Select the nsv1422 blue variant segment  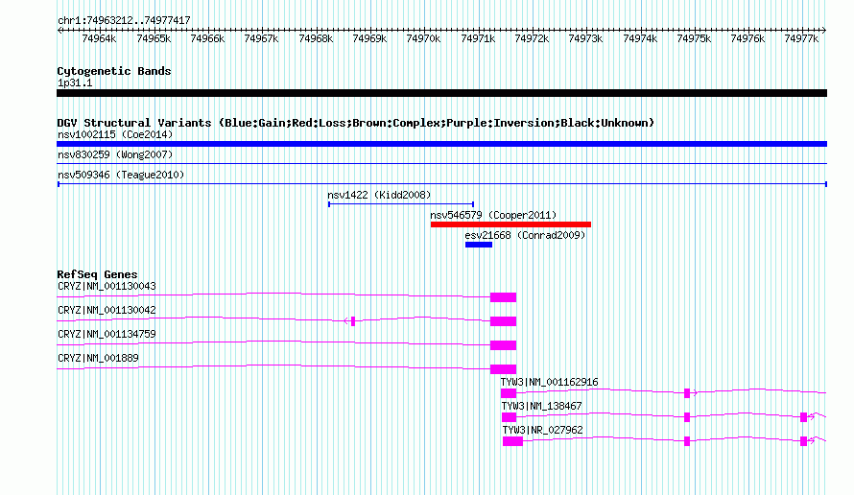tap(401, 204)
